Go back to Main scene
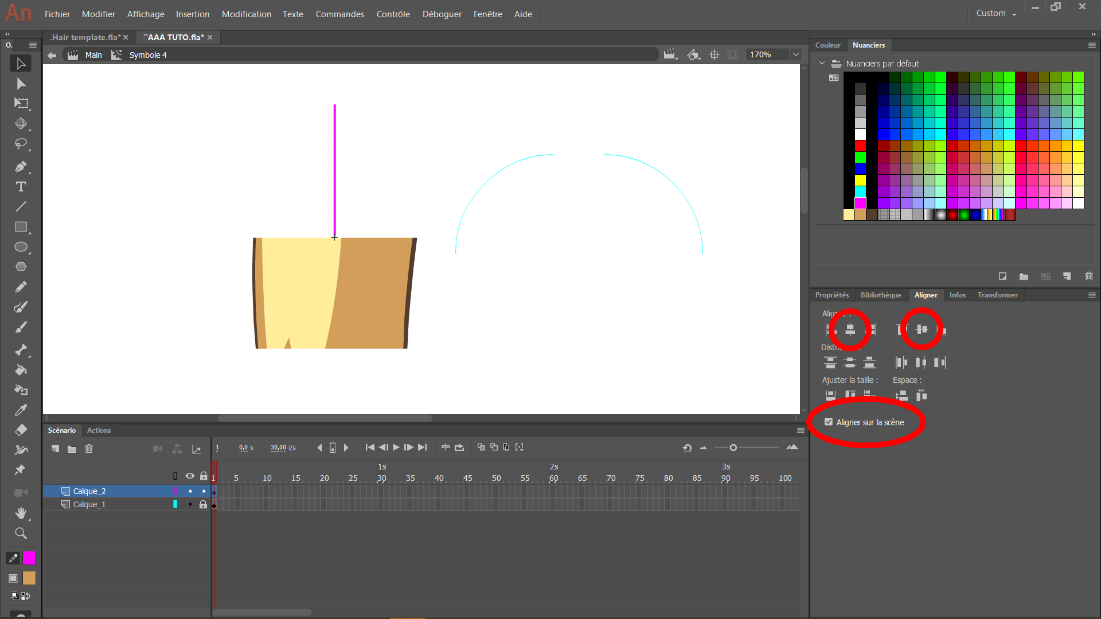Image resolution: width=1101 pixels, height=619 pixels. click(x=93, y=55)
